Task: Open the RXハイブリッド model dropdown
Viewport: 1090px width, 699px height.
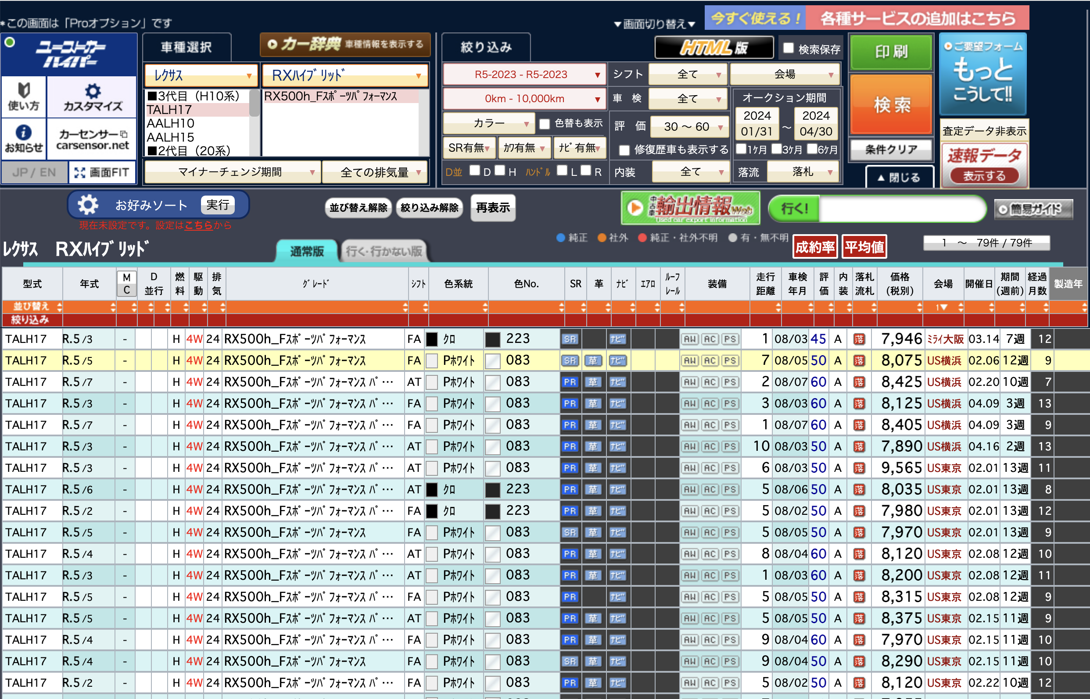Action: click(345, 75)
